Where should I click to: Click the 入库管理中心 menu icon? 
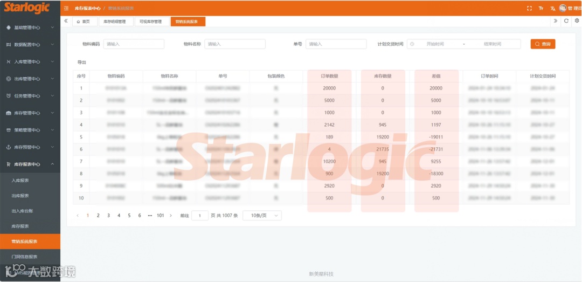click(9, 61)
